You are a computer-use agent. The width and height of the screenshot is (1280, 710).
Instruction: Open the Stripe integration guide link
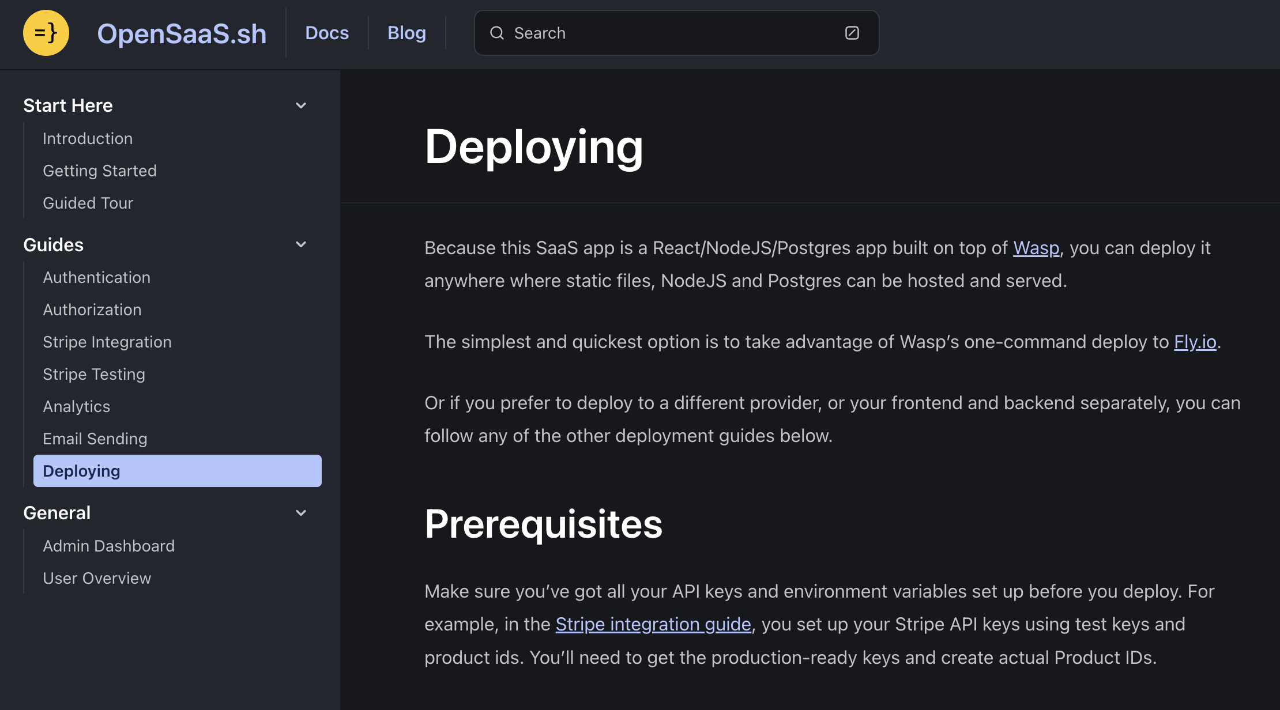tap(653, 624)
